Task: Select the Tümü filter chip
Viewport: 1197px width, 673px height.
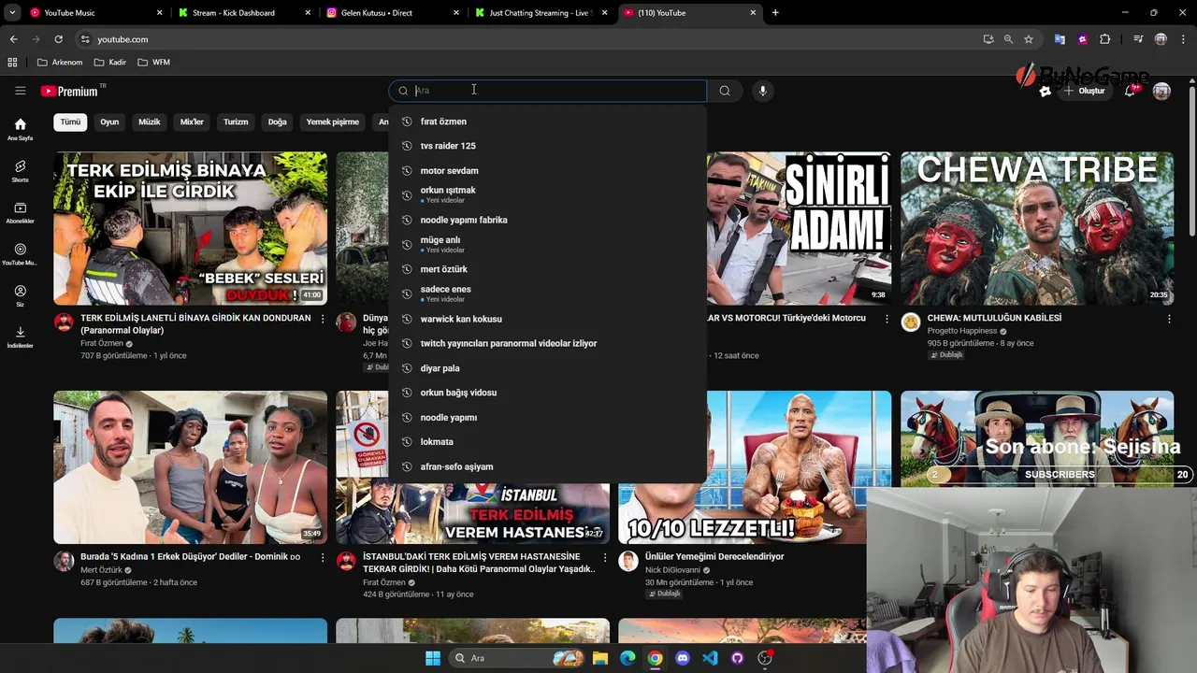Action: [70, 122]
